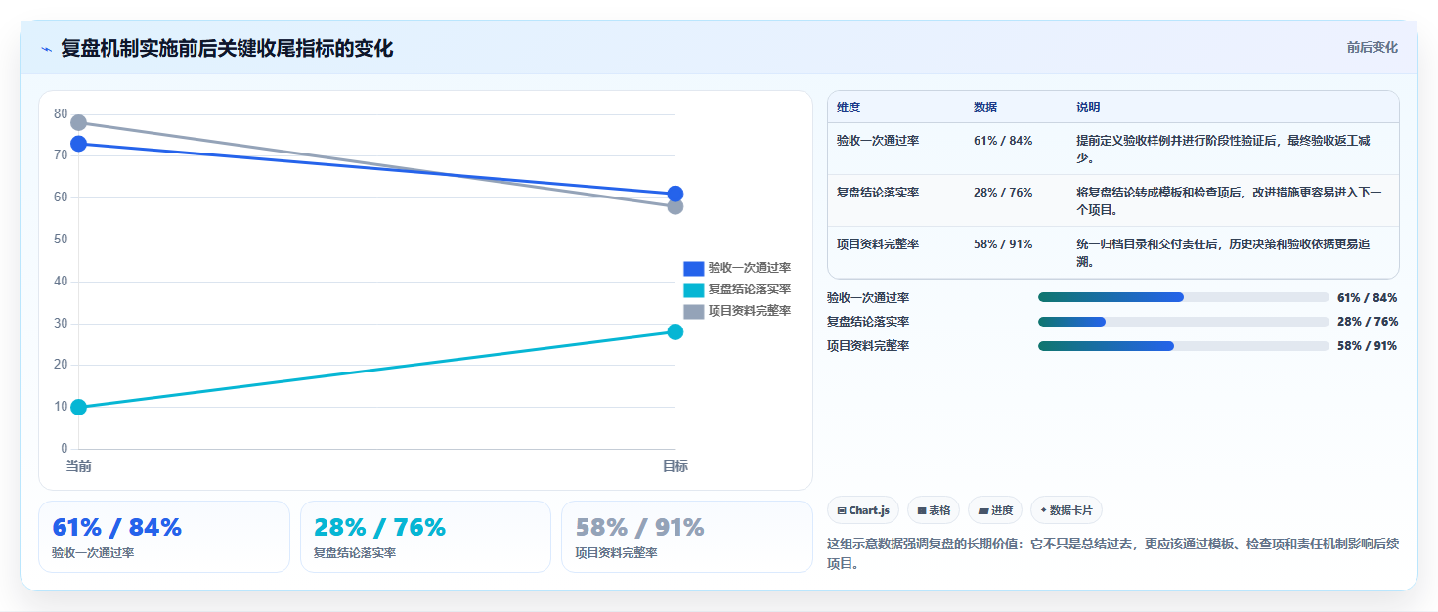Click the explanation starting 提前定义验收样例
This screenshot has height=612, width=1438.
tap(1223, 149)
